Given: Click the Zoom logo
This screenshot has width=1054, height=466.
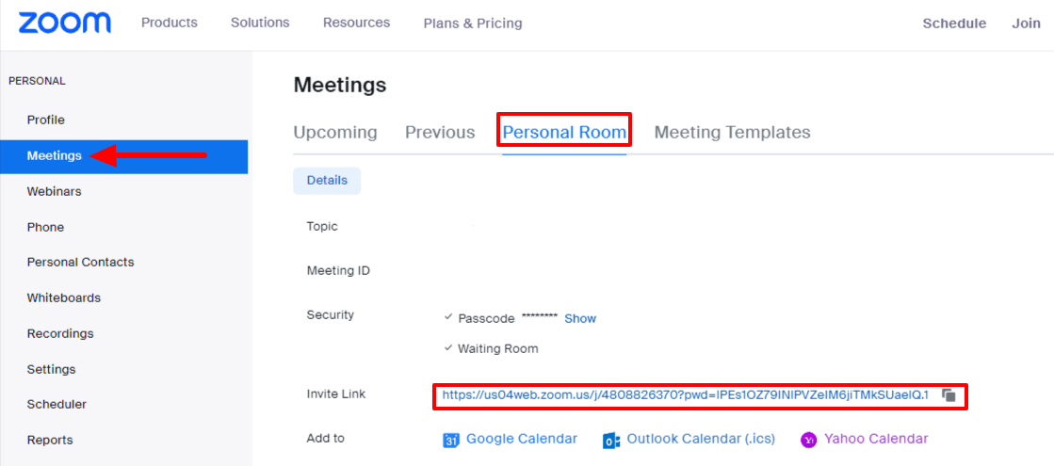Looking at the screenshot, I should pos(64,24).
